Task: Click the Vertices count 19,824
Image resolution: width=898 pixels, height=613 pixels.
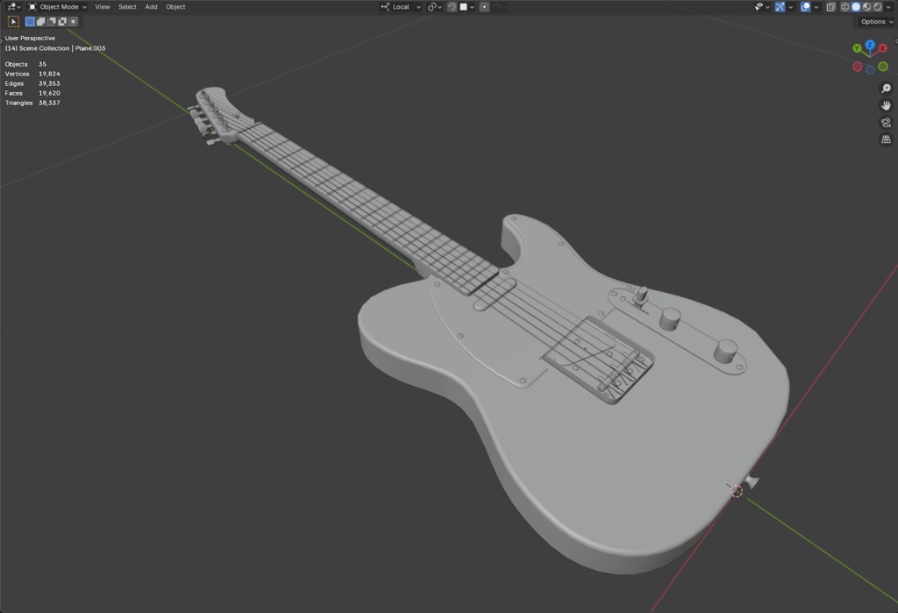Action: tap(49, 74)
